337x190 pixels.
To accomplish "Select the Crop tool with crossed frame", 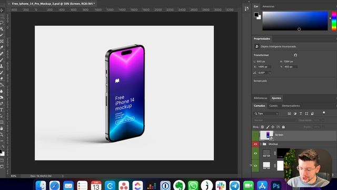I will tap(2, 41).
